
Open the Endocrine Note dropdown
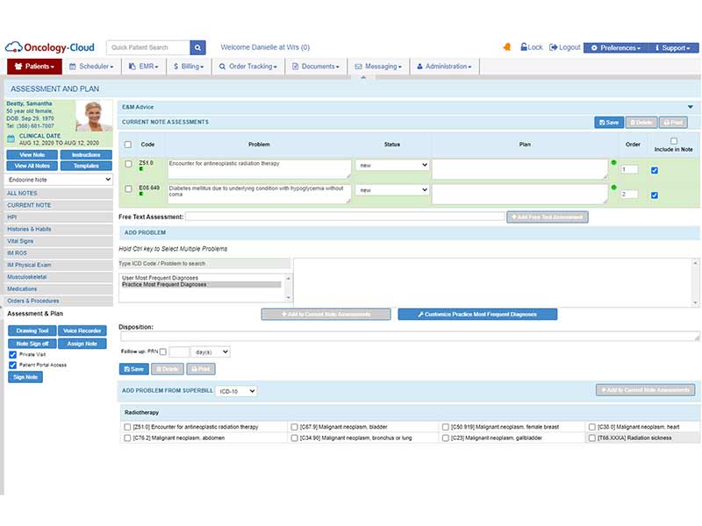[x=58, y=180]
